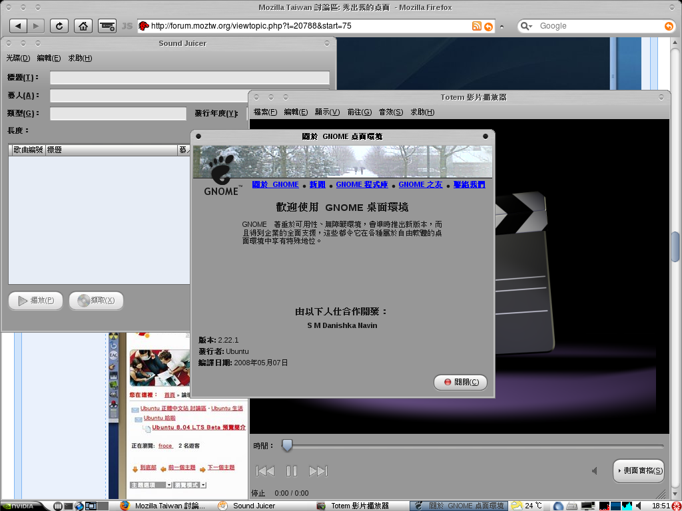The height and width of the screenshot is (511, 682).
Task: Open the 光碟(D) menu in Sound Juicer
Action: [19, 58]
